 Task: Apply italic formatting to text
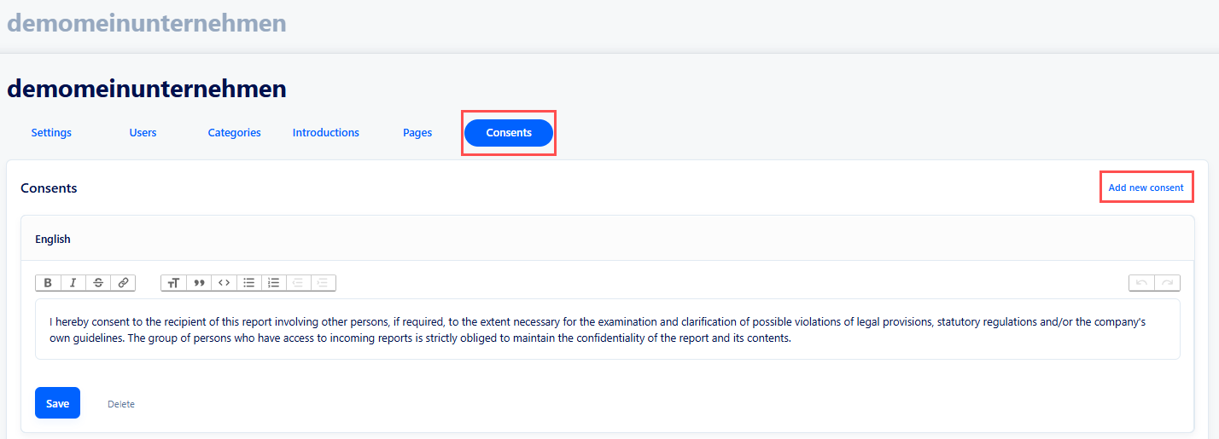[73, 283]
